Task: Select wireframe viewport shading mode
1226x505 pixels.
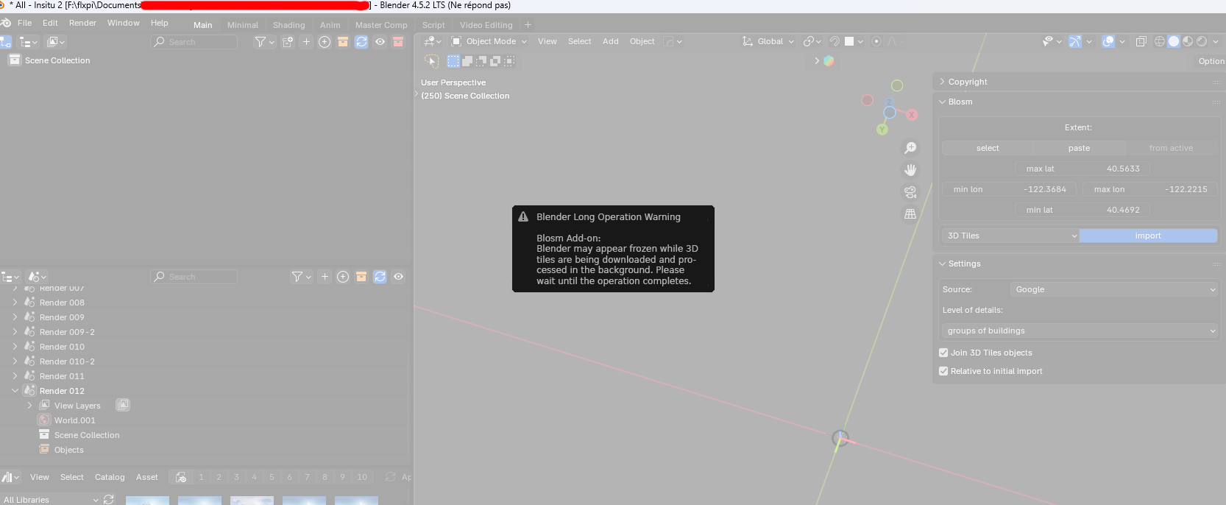Action: (1160, 41)
